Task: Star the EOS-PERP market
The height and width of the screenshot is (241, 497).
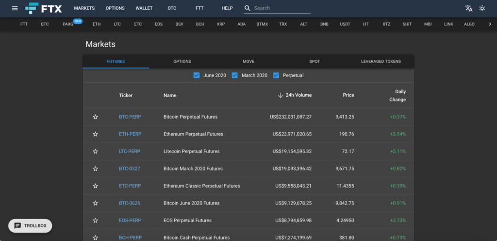Action: click(x=96, y=221)
